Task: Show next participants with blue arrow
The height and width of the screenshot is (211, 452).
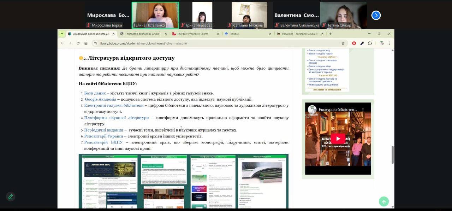Action: 376,15
